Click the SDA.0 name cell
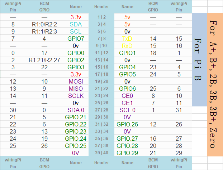The image size is (223, 170). pos(76,110)
